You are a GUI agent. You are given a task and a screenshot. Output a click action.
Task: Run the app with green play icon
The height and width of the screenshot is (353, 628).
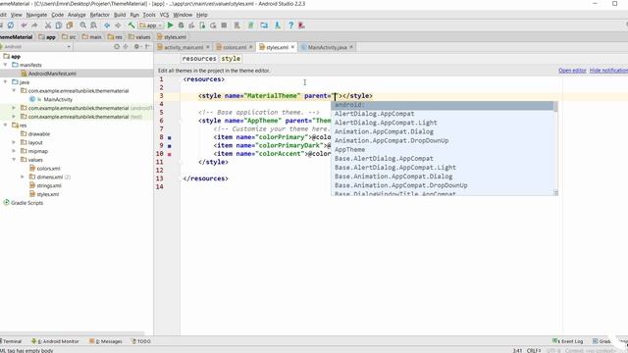(x=170, y=25)
